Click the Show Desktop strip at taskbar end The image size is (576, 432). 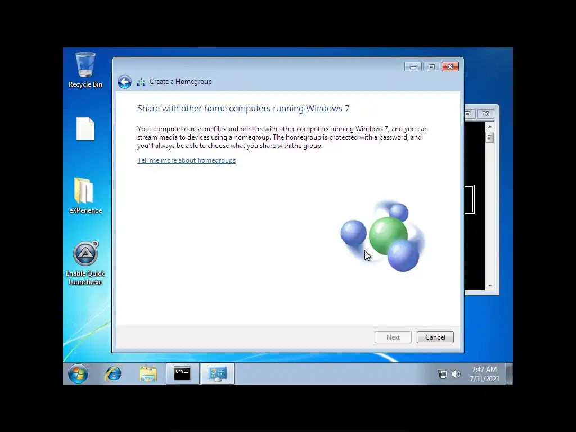pyautogui.click(x=508, y=373)
